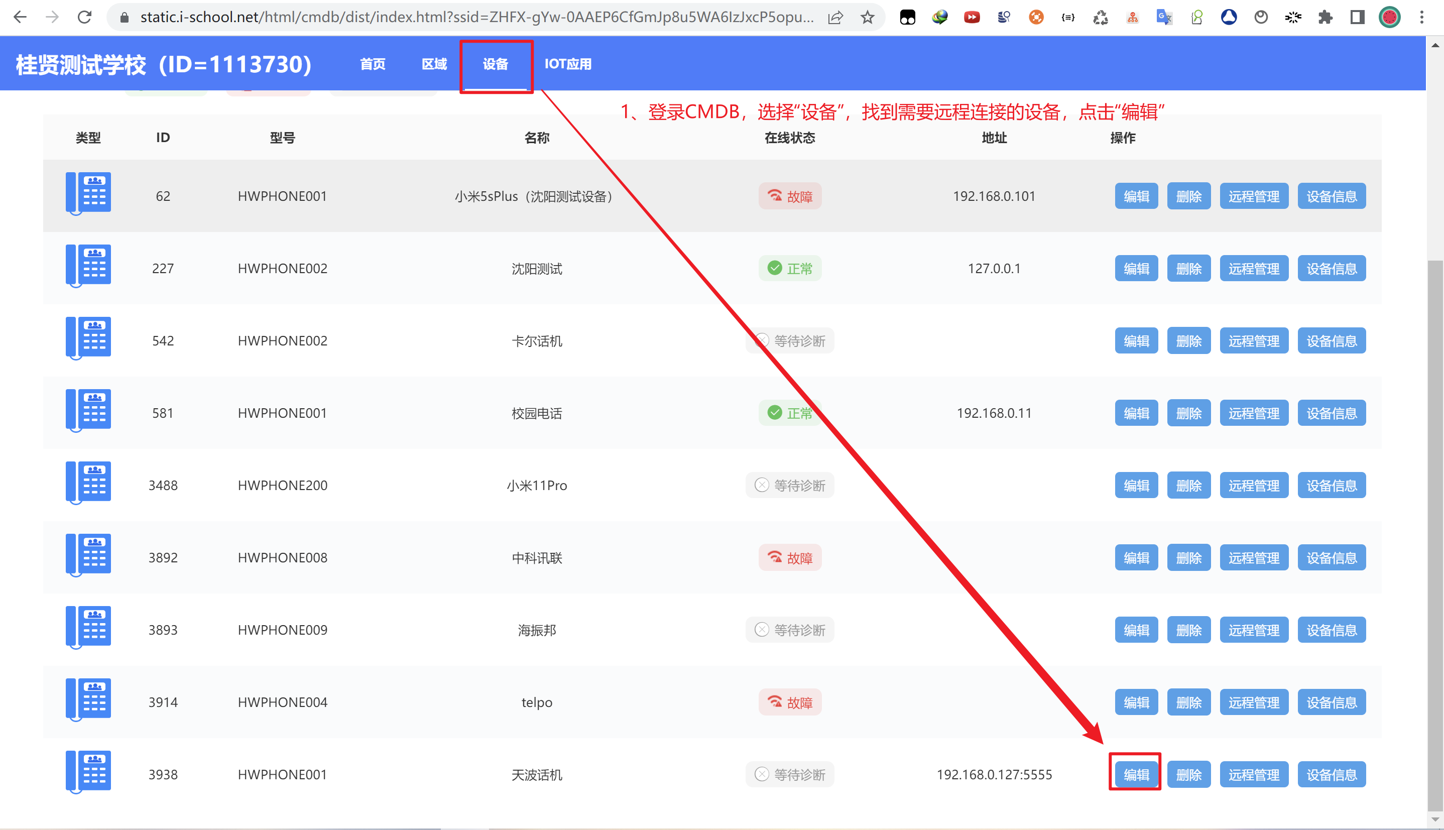Click 编辑 for telpo device
This screenshot has width=1444, height=830.
1136,702
